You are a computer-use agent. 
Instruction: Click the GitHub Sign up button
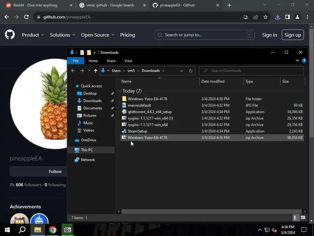pos(293,35)
